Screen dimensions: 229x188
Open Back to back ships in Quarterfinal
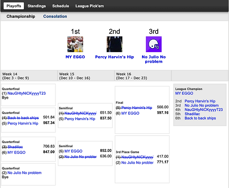[23, 118]
